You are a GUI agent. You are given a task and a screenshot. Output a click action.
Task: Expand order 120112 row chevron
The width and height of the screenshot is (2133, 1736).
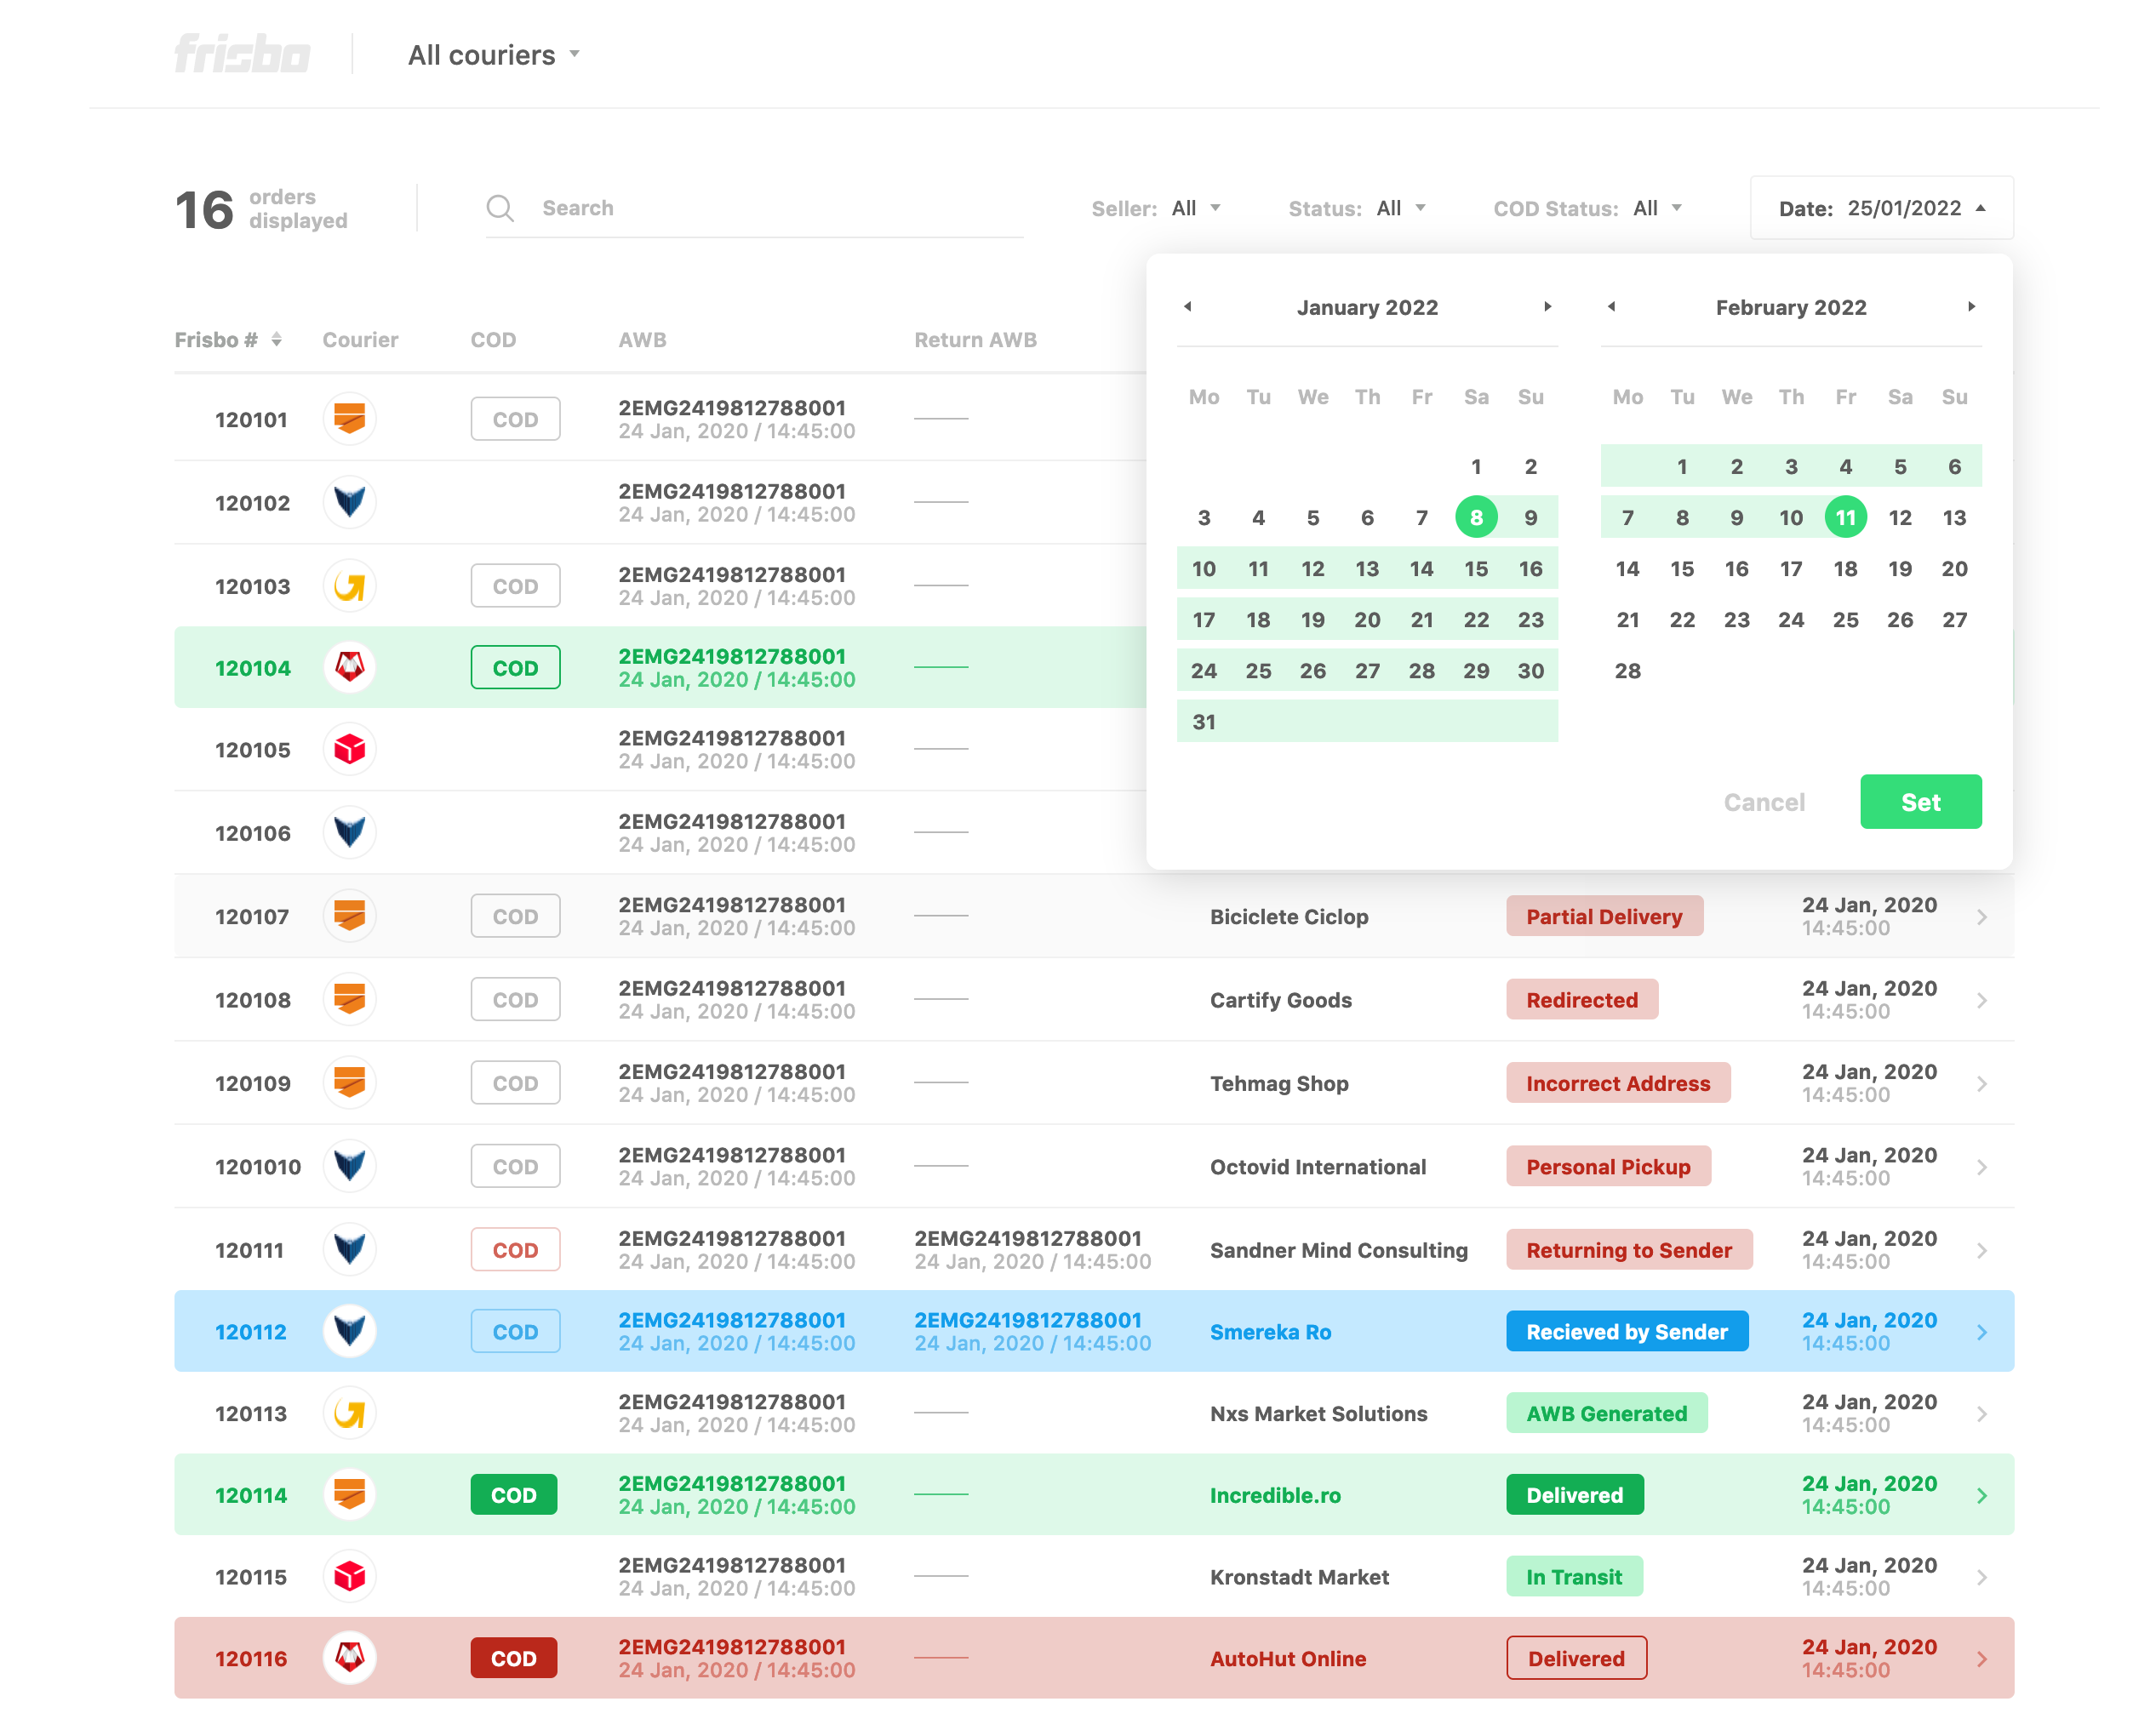[1981, 1332]
